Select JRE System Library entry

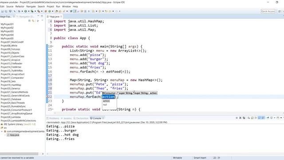[18, 124]
